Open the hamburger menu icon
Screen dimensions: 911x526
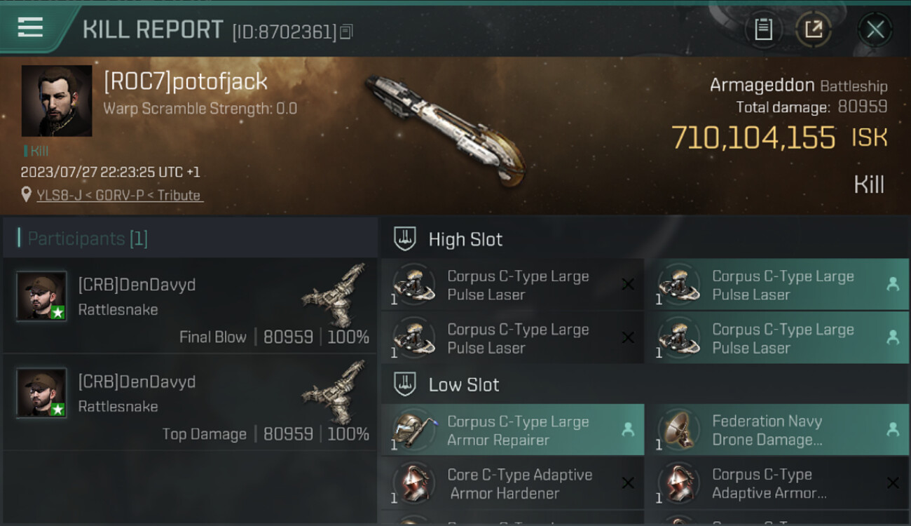tap(30, 27)
